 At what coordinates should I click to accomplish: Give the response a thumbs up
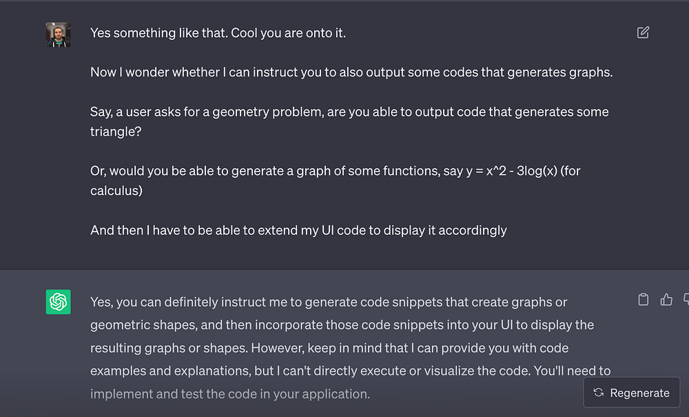click(x=666, y=299)
